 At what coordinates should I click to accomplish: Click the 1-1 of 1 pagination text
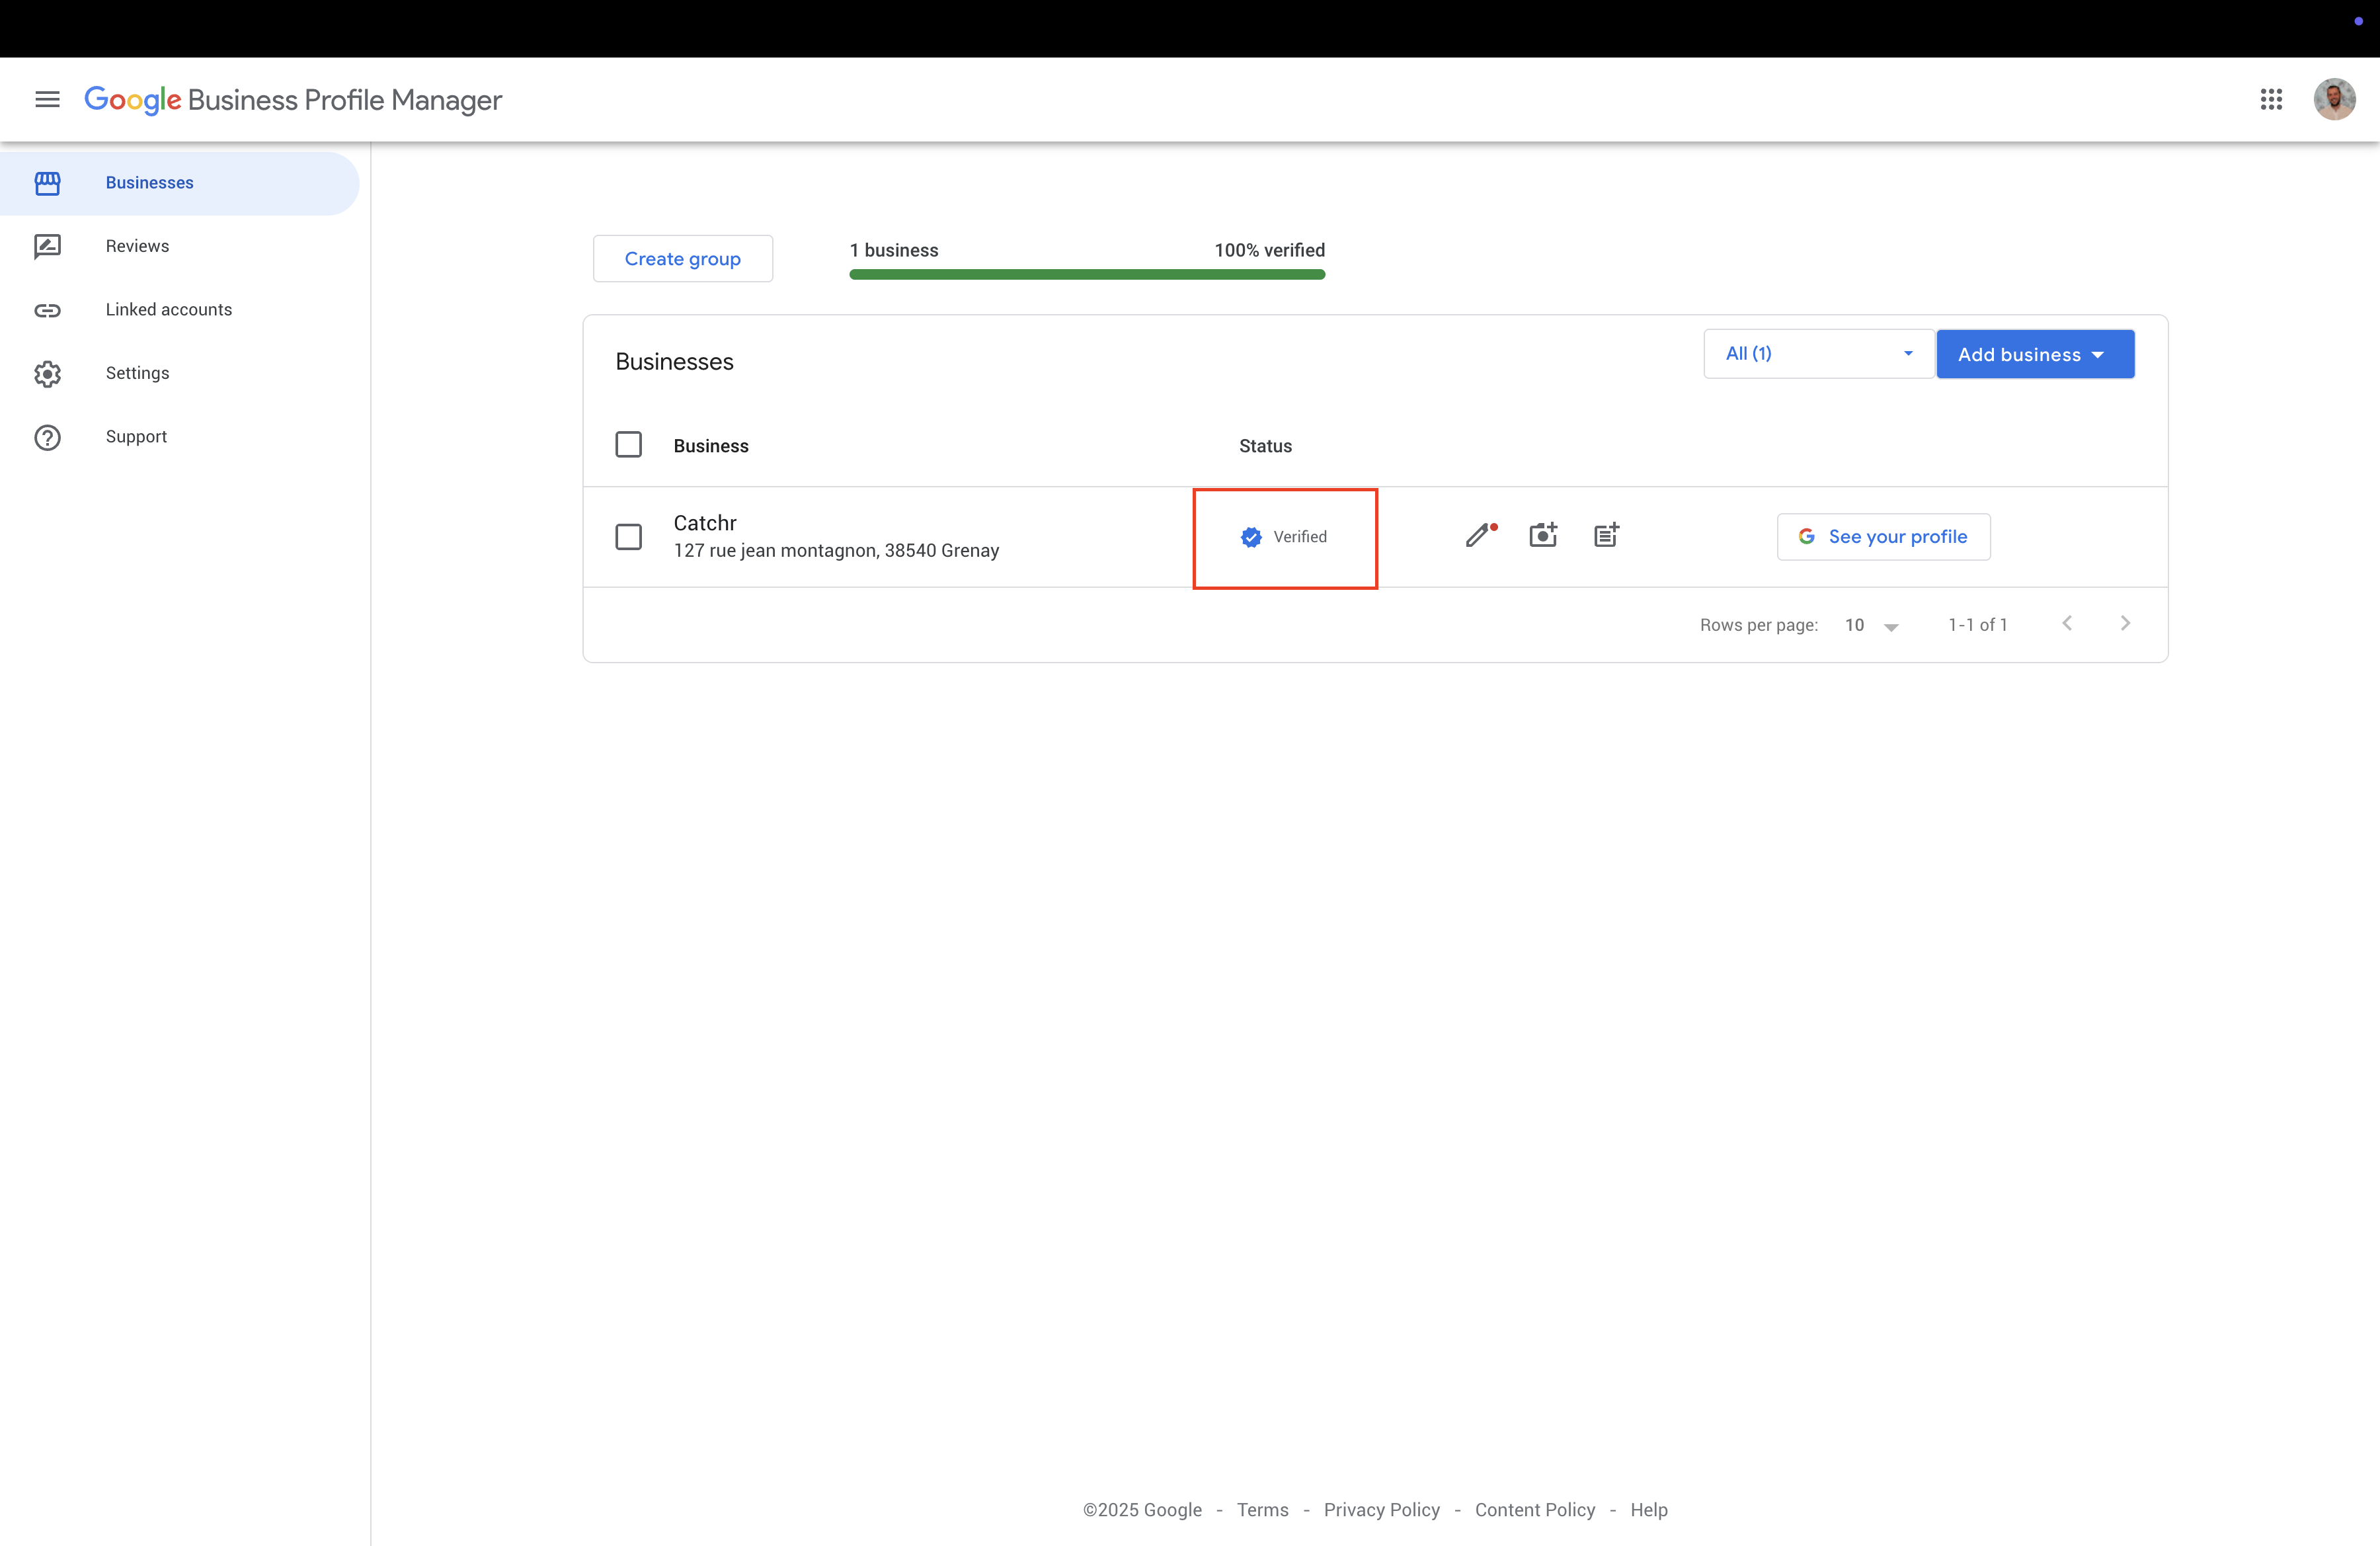coord(1977,625)
